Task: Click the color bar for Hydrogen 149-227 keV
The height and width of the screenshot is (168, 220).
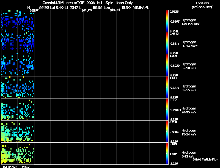Action: (x=167, y=21)
